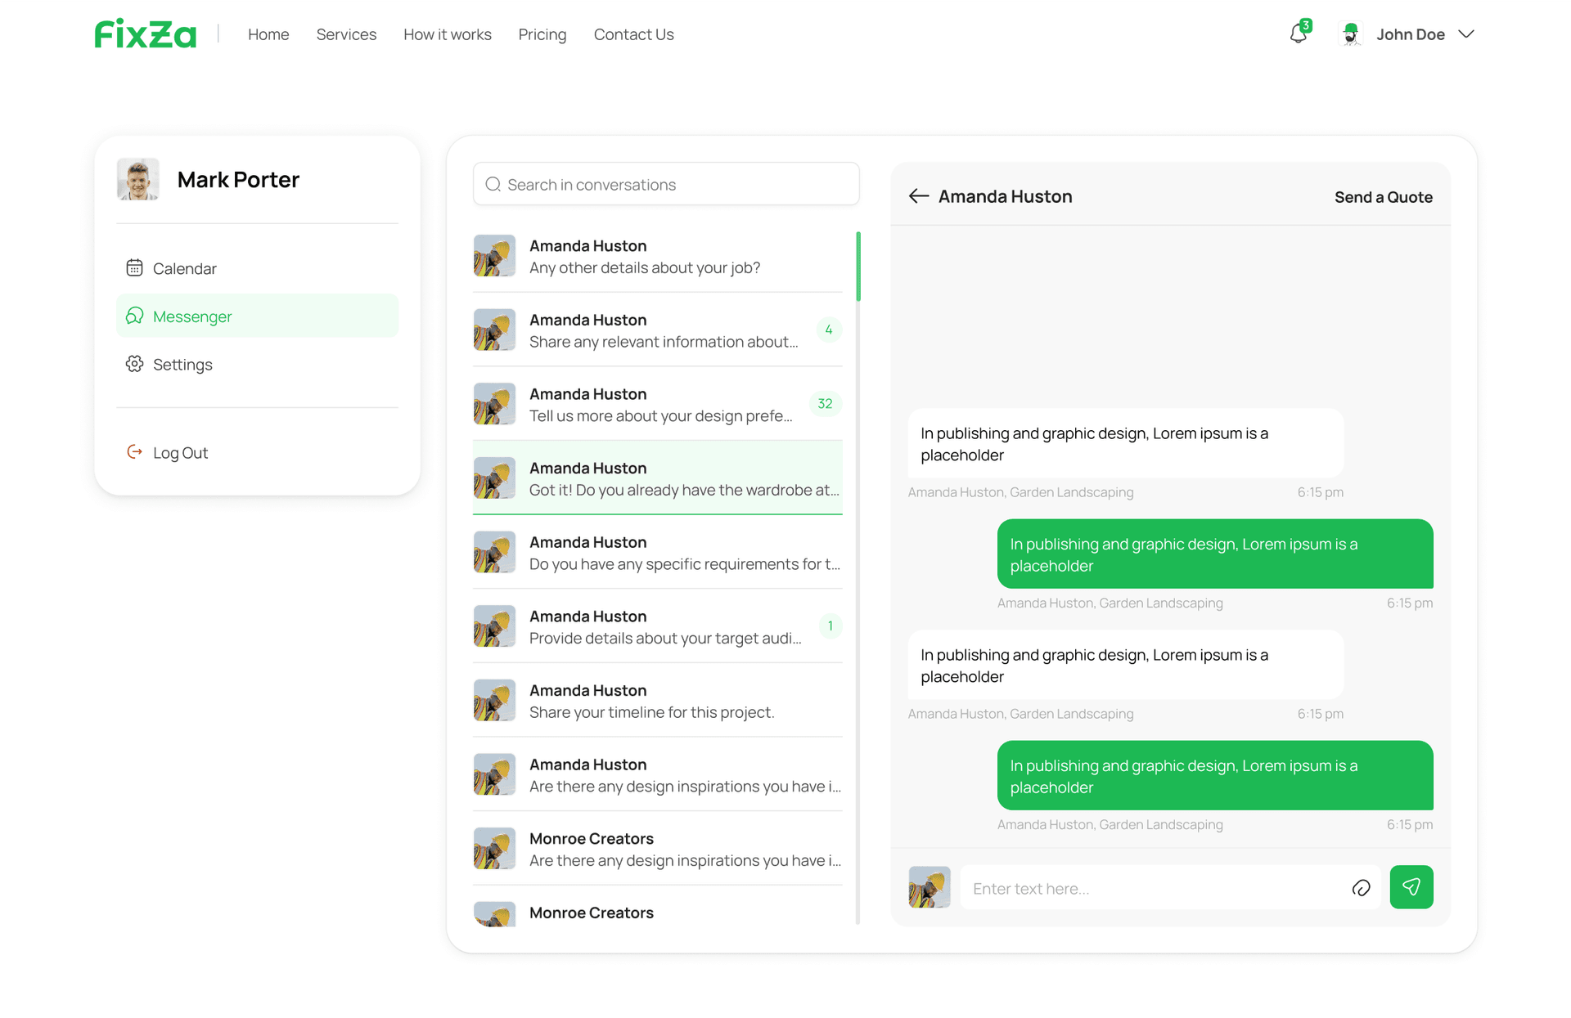This screenshot has width=1571, height=1018.
Task: Navigate to the Pricing menu item
Action: click(x=542, y=34)
